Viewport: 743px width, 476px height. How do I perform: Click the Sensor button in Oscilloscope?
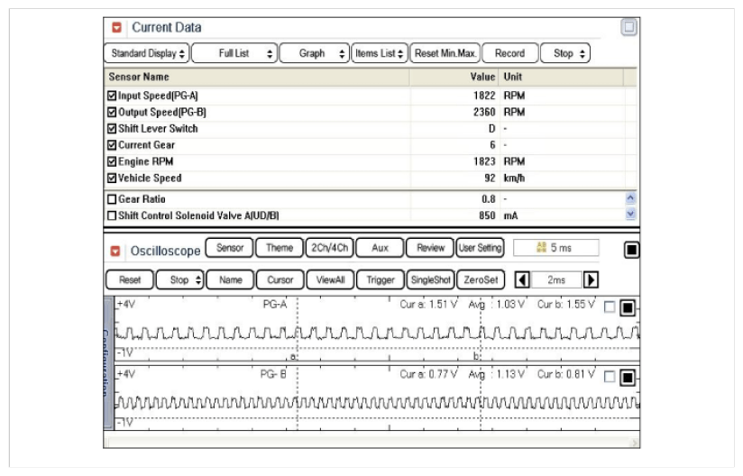coord(229,248)
